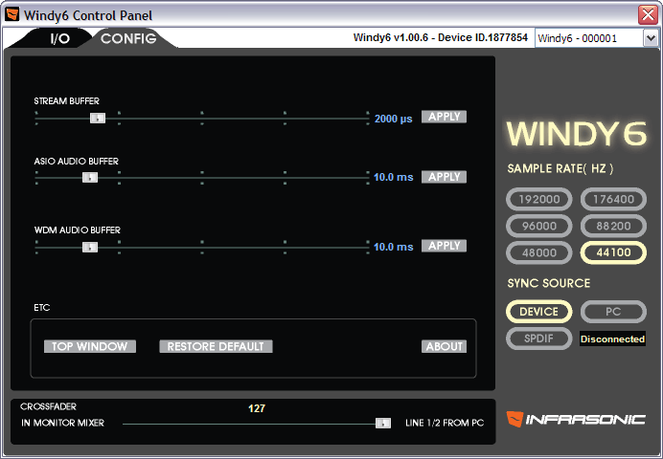The image size is (663, 459).
Task: Click the WDM buffer 10.0 ms value
Action: click(393, 247)
